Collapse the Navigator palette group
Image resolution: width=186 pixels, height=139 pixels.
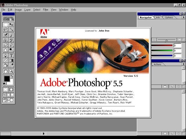pos(181,14)
